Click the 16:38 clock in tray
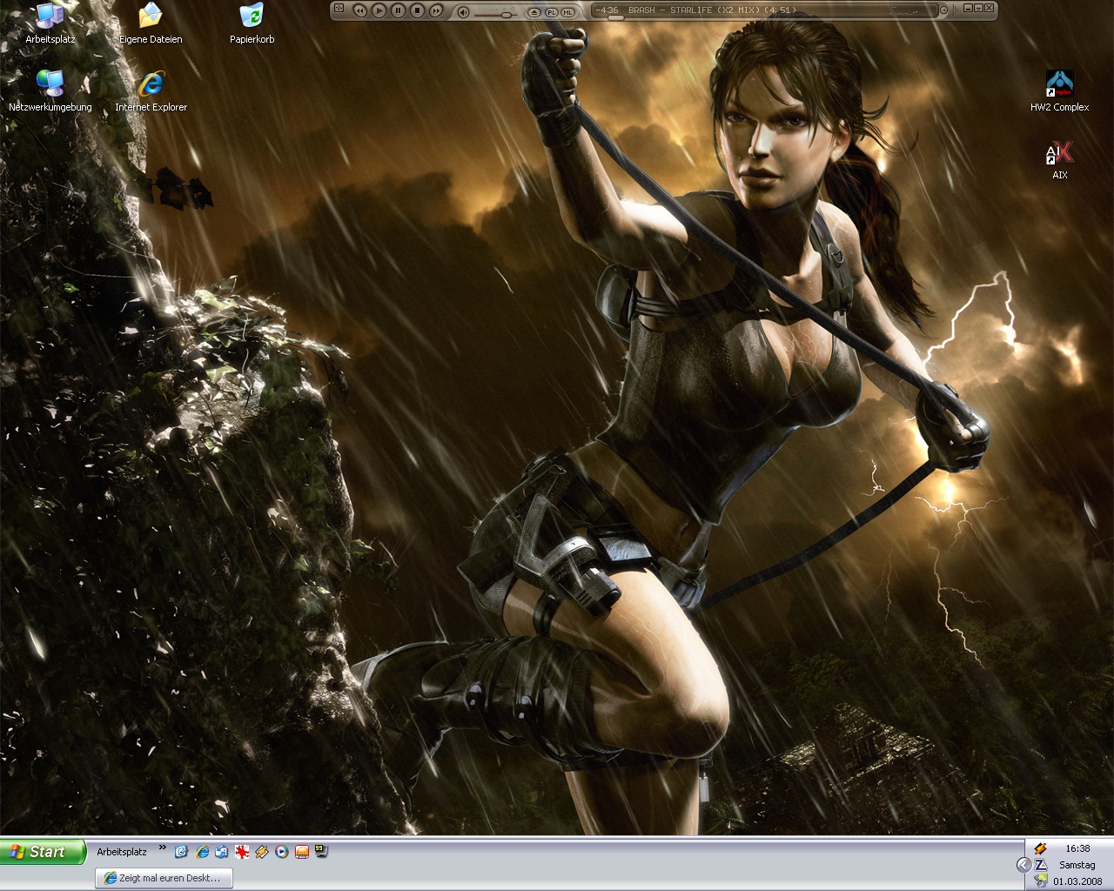 point(1077,848)
